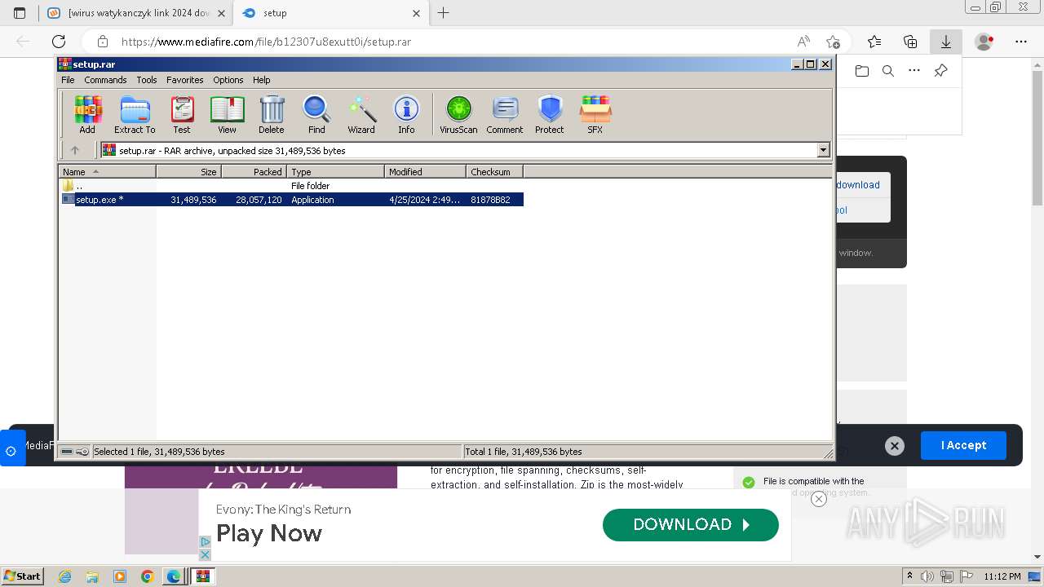Click the Info icon in WinRAR toolbar
Screen dimensions: 1044x587
(x=406, y=114)
